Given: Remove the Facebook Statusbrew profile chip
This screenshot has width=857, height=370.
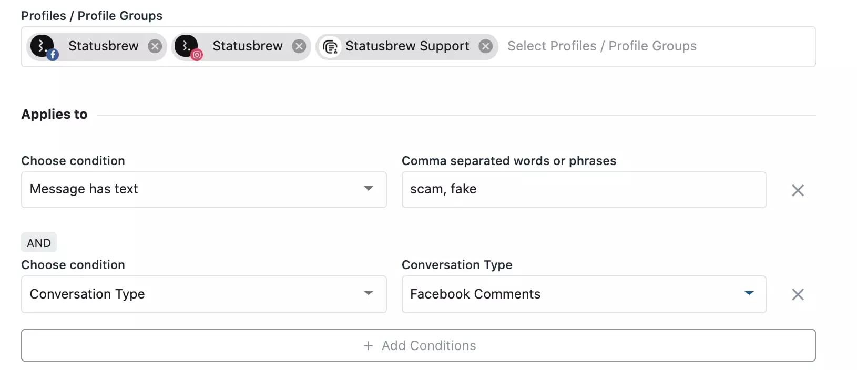Looking at the screenshot, I should 155,46.
